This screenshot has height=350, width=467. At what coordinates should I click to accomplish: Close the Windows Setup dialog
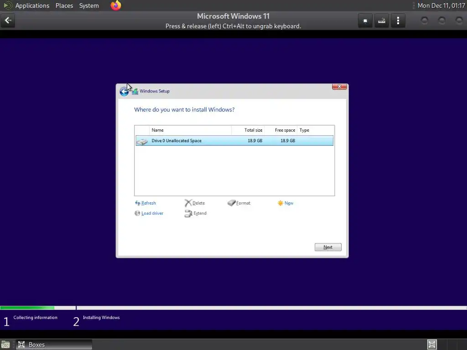339,87
